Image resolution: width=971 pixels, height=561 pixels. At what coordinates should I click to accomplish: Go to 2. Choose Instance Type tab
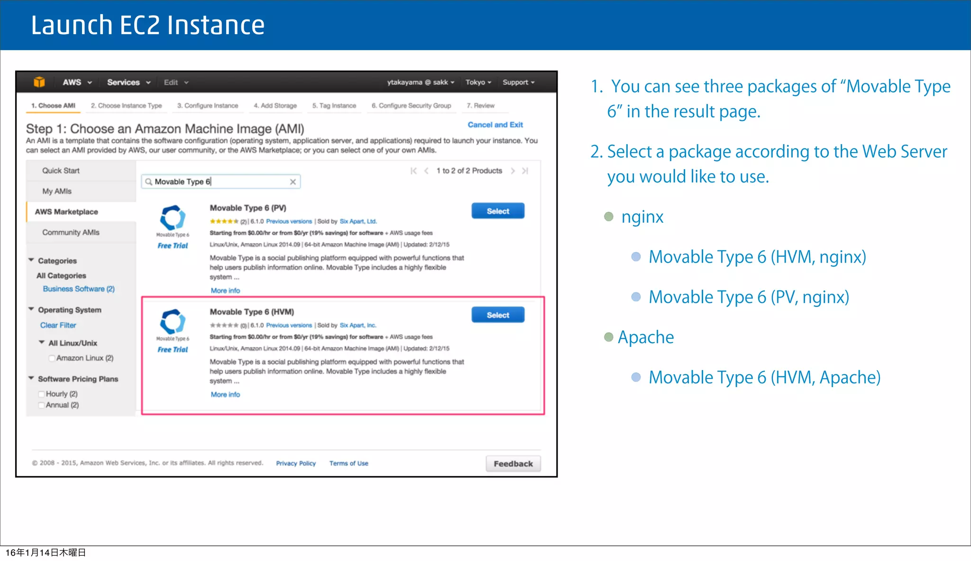(x=126, y=105)
